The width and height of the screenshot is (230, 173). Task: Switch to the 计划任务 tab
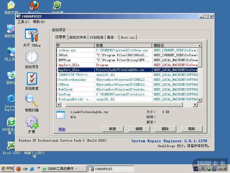pos(97,37)
